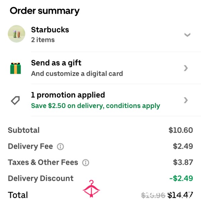Click the Order summary heading
Image resolution: width=201 pixels, height=207 pixels.
tap(45, 11)
